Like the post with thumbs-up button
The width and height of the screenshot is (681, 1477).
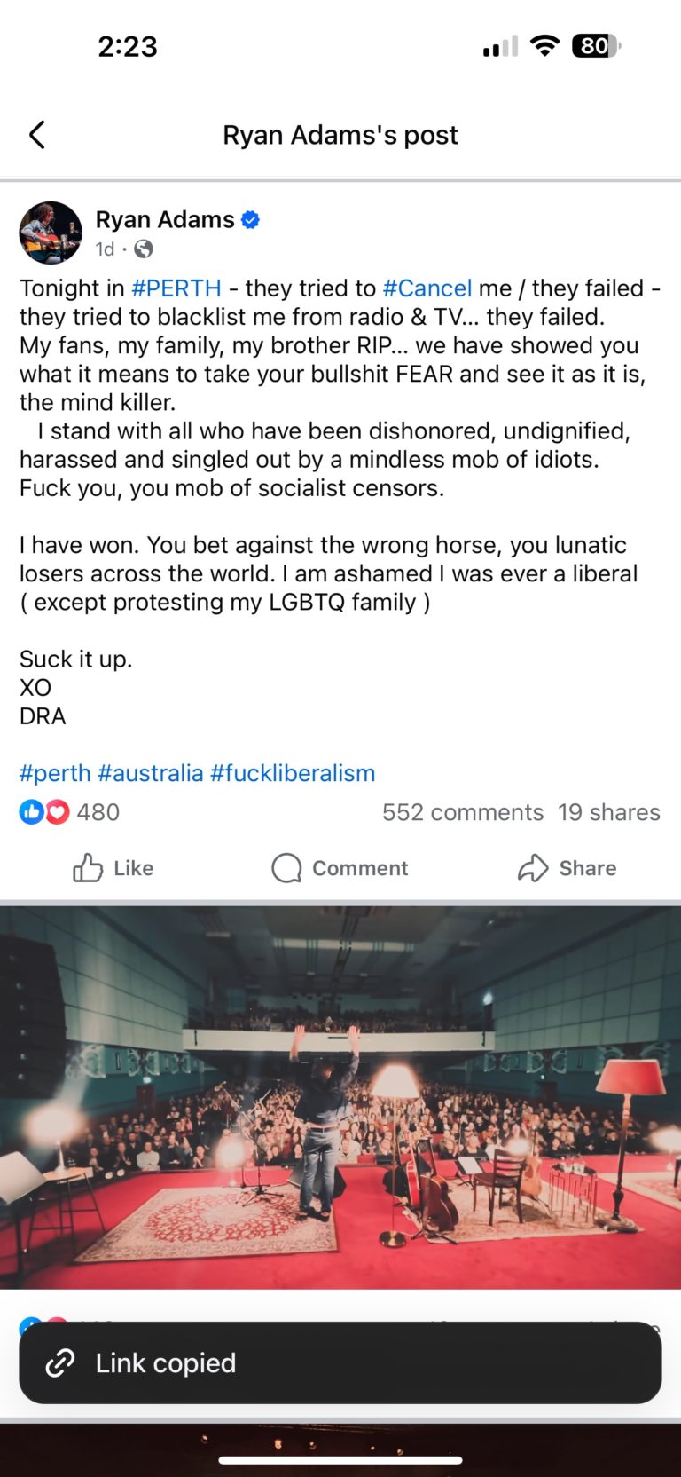click(113, 868)
